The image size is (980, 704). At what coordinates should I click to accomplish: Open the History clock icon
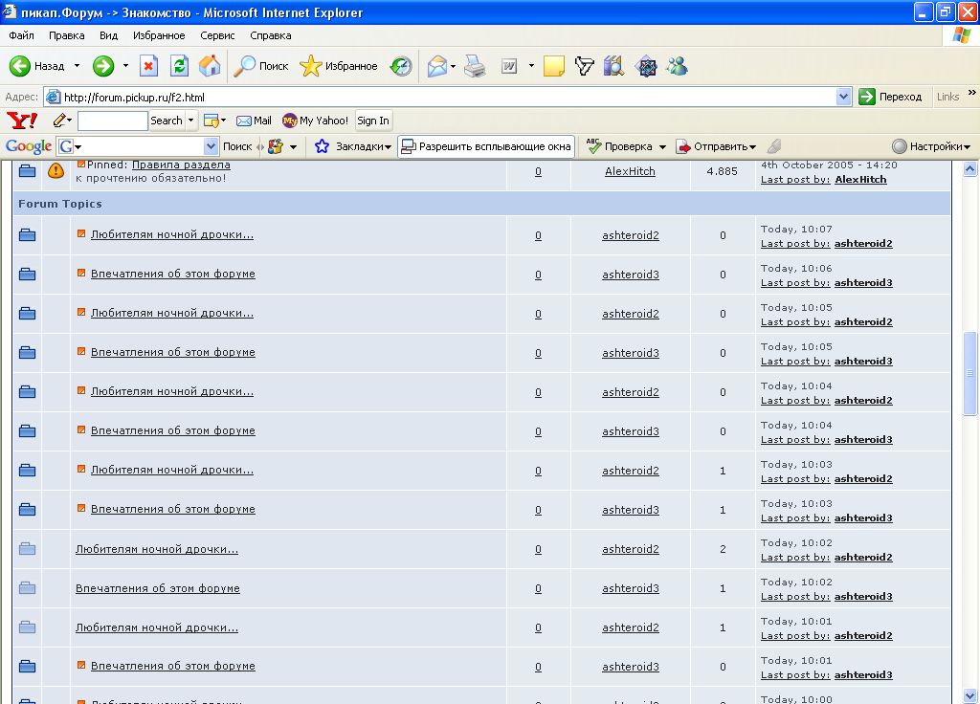click(x=401, y=66)
